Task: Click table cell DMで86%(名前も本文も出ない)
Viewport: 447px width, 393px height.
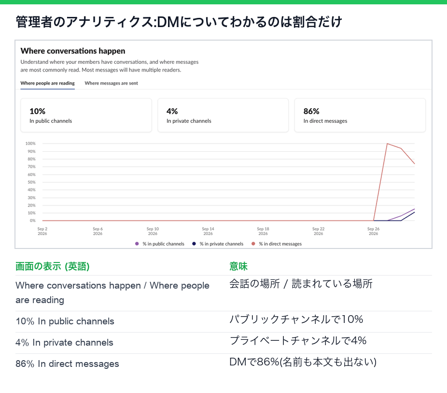Action: click(x=303, y=362)
